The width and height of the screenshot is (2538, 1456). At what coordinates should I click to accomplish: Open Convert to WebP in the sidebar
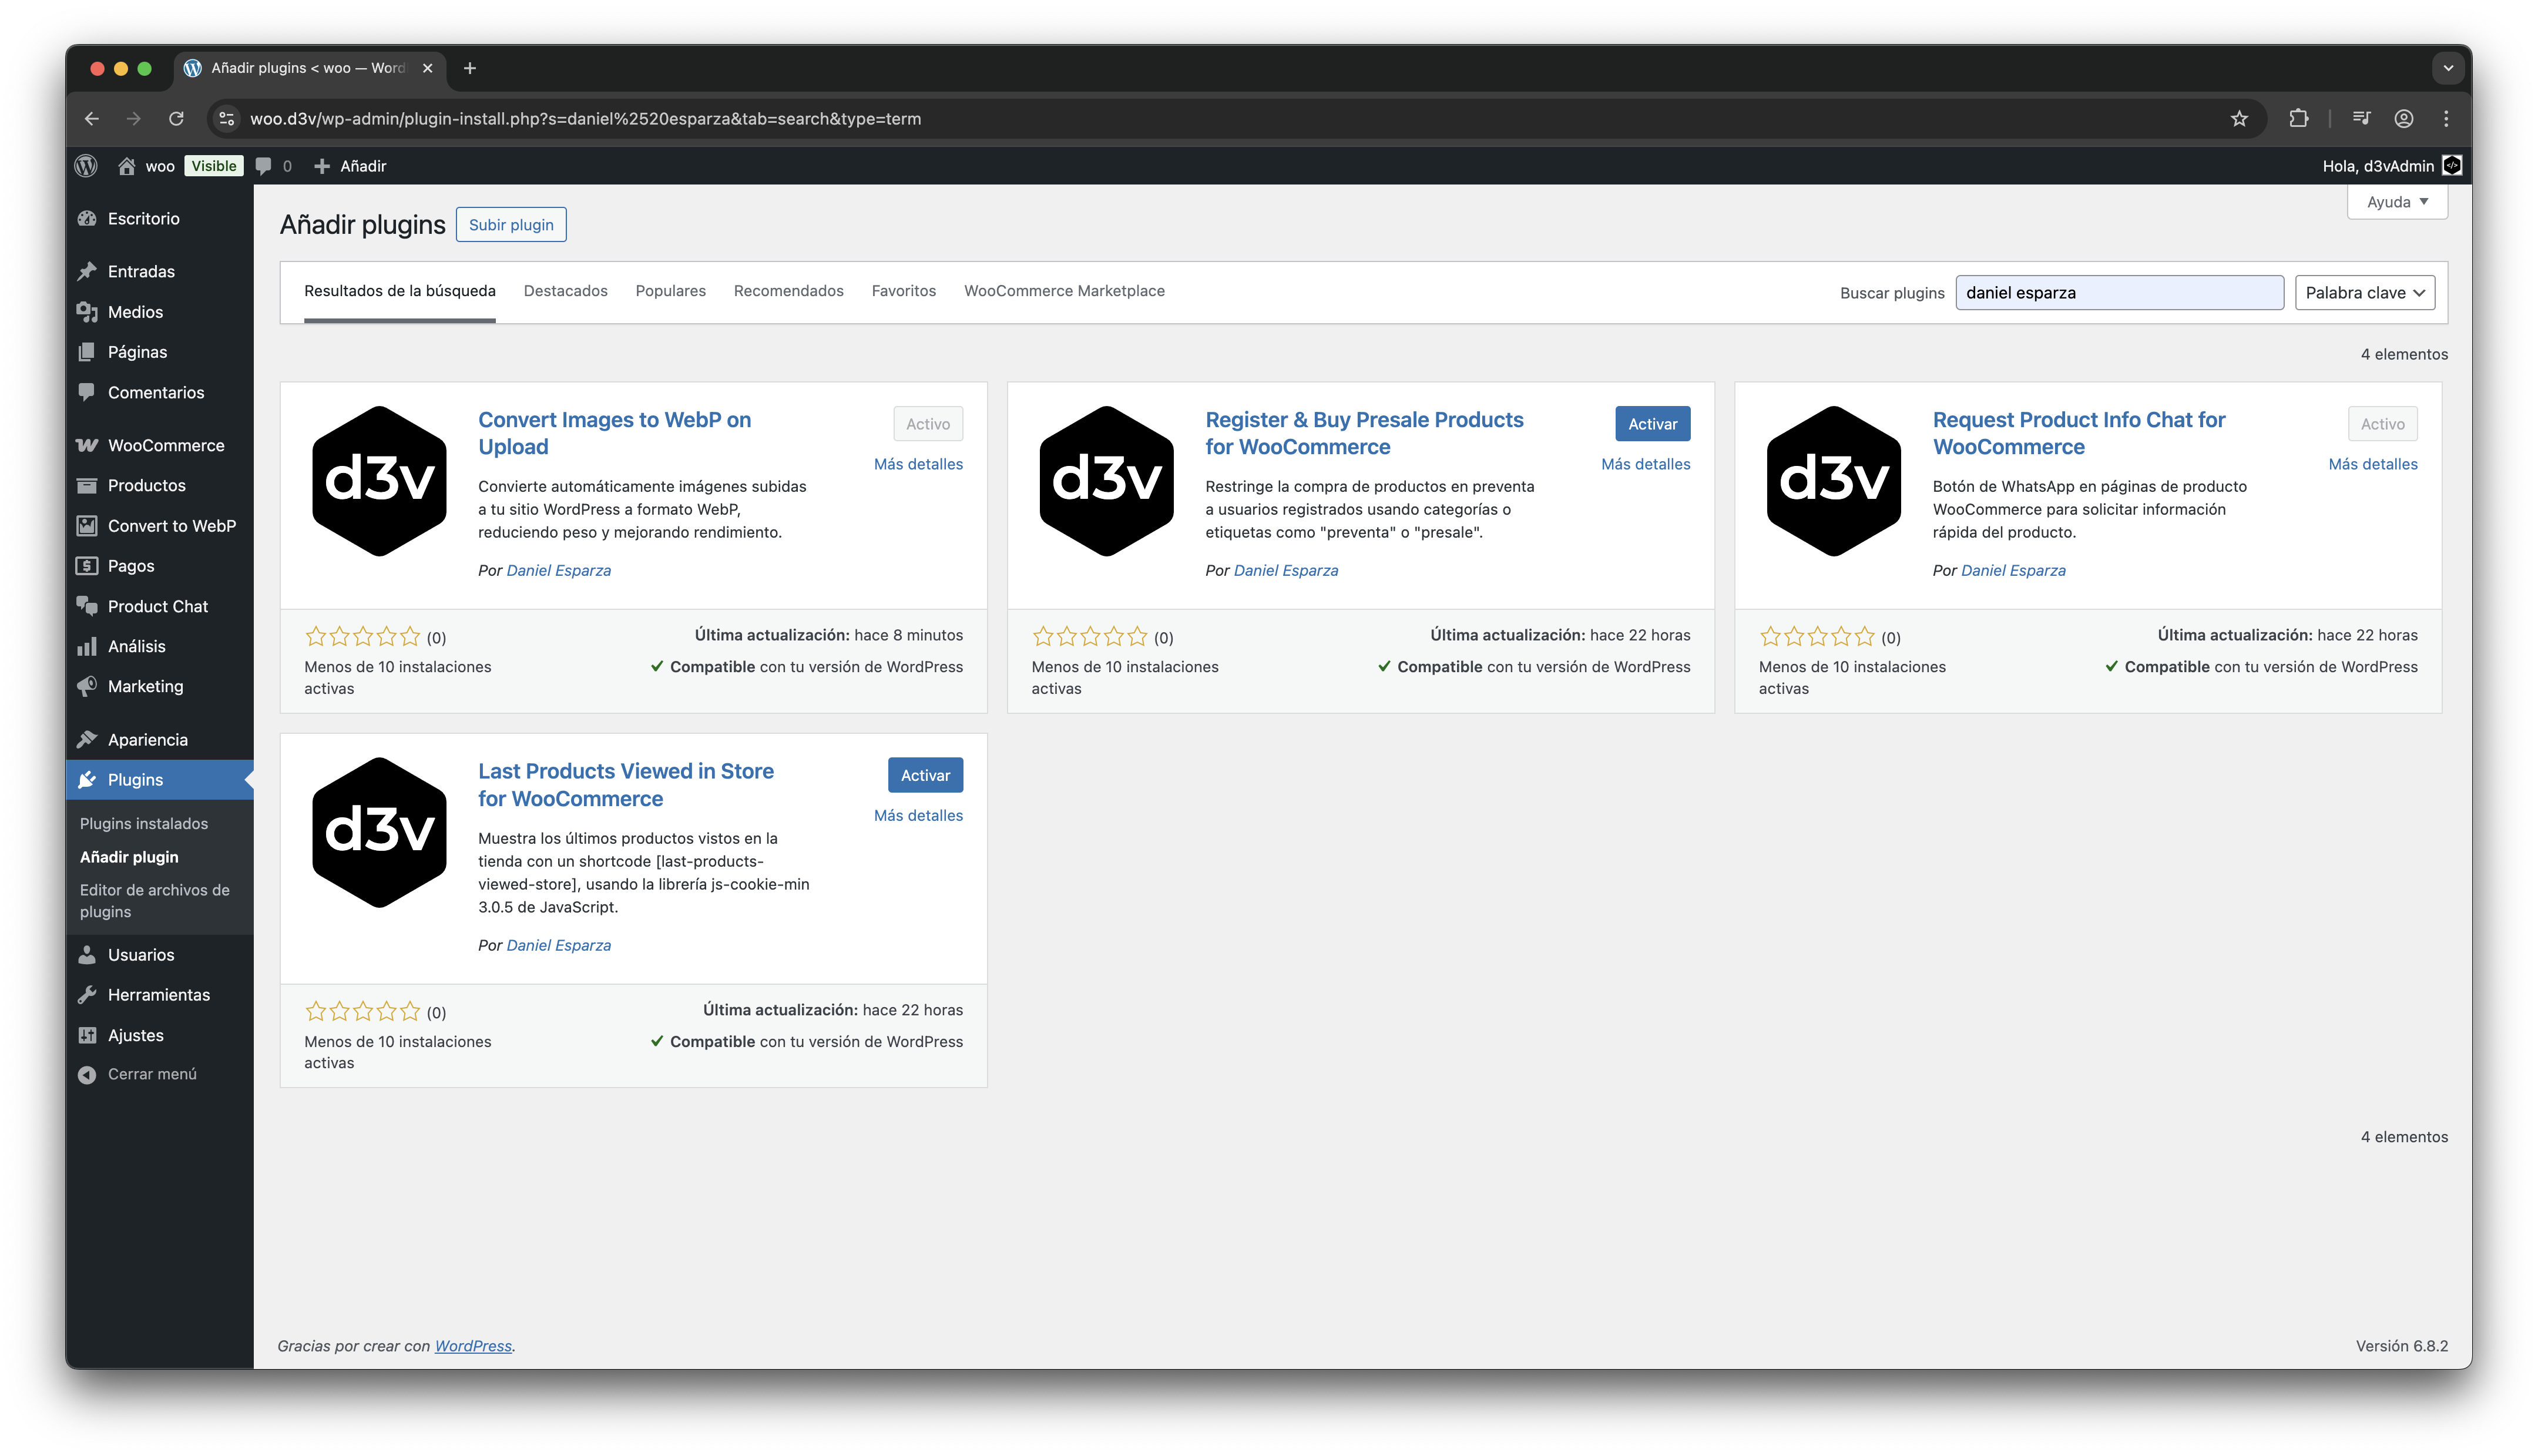click(160, 525)
